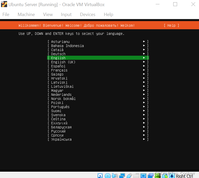Open the Machine menu
The image size is (199, 178).
tap(26, 14)
